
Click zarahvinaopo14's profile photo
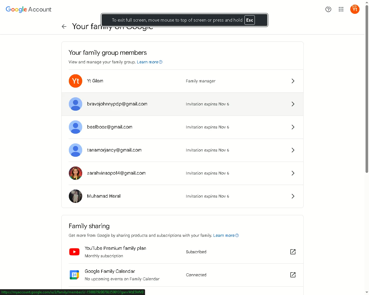point(76,173)
